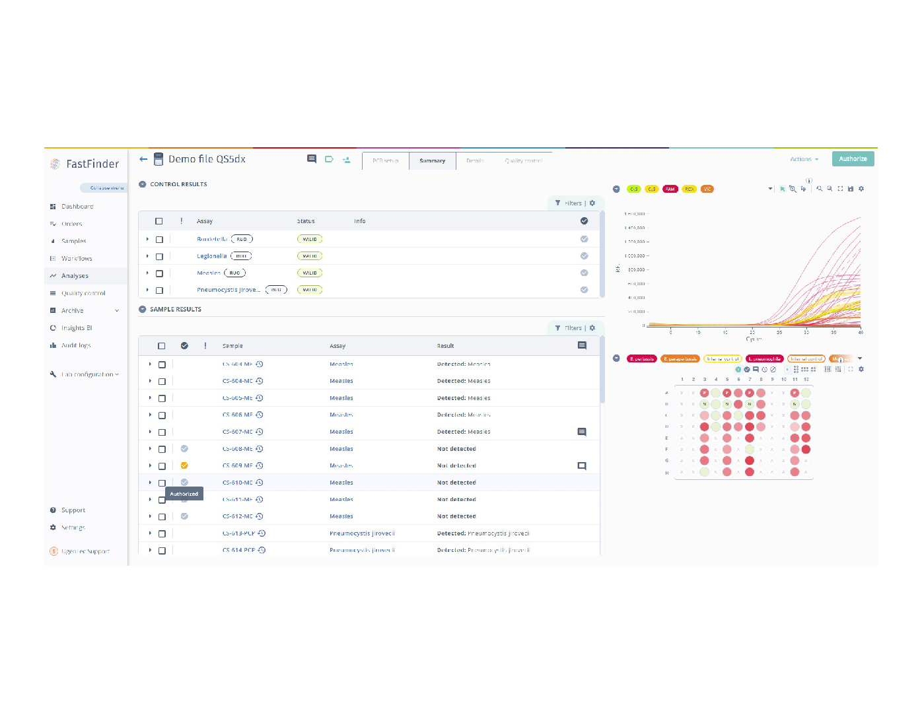Expand sample row CS-605-ME
The width and height of the screenshot is (922, 713).
(x=150, y=398)
